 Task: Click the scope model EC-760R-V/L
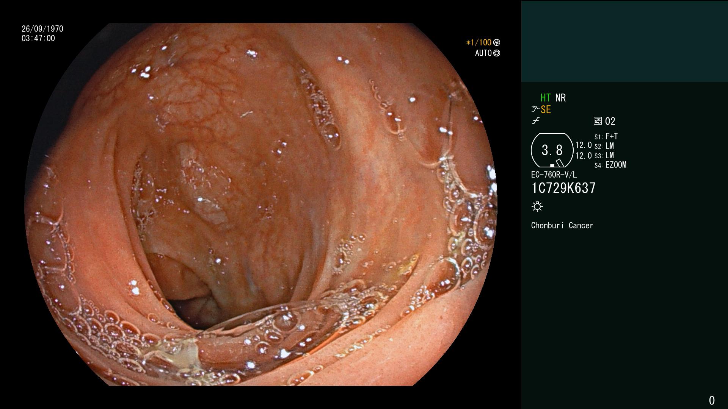pos(554,175)
